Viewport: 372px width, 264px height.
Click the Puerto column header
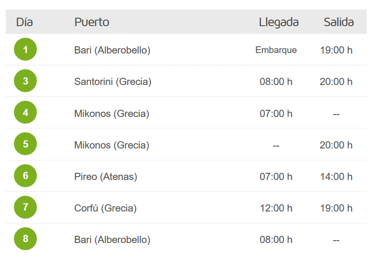click(92, 22)
